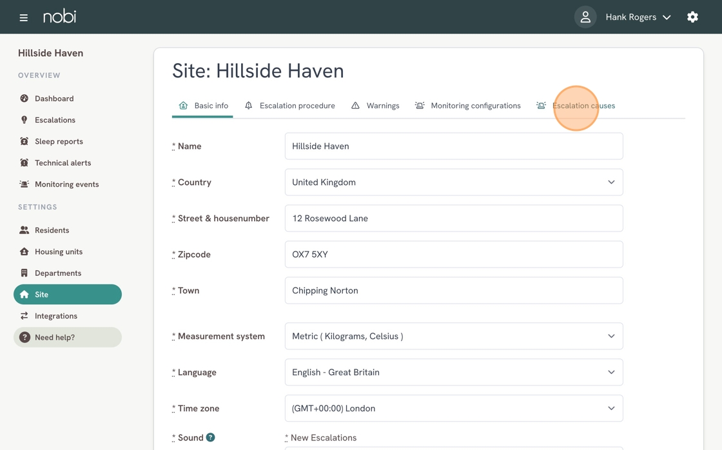Click the Zipcode input field
Screen dimensions: 722x450
[x=453, y=255]
